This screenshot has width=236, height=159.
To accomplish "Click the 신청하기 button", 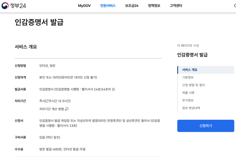I will click(206, 126).
